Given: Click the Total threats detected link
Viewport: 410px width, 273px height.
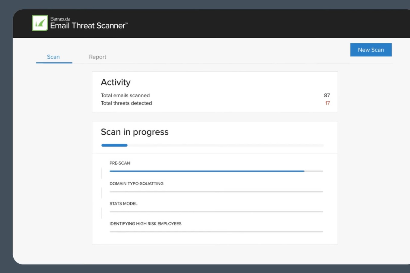Looking at the screenshot, I should (x=126, y=103).
